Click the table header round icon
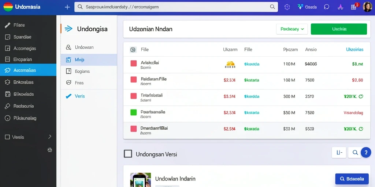Screen dimensions: 375x187 (x=133, y=50)
